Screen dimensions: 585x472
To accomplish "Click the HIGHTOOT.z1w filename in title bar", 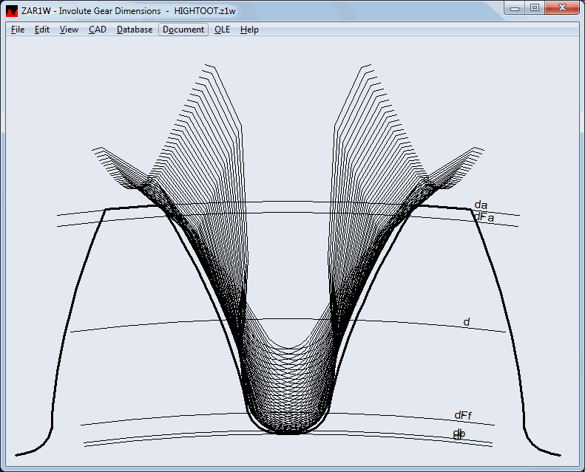I will 205,11.
